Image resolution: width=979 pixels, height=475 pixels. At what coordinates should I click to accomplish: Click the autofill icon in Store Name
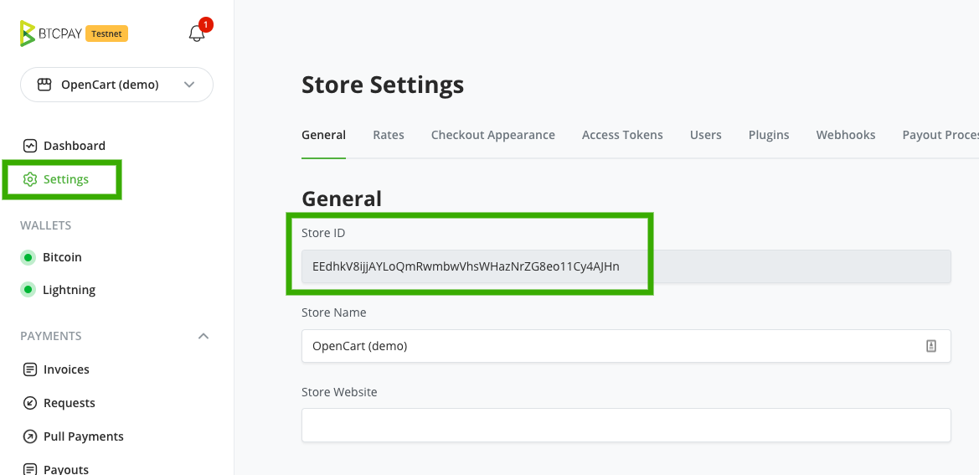(x=931, y=346)
